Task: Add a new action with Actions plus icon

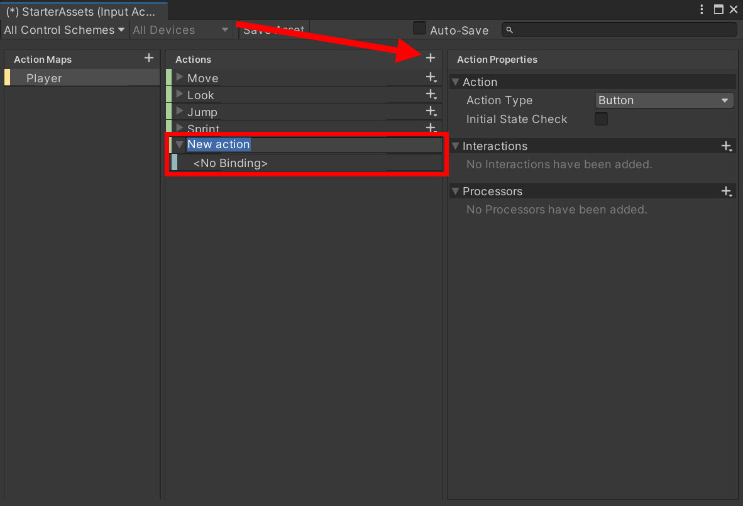Action: 430,58
